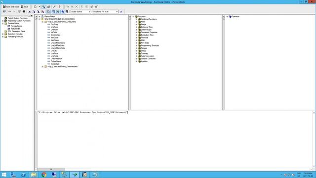Expand the Formatting Formulas folder
Image resolution: width=316 pixels, height=178 pixels.
coord(3,37)
